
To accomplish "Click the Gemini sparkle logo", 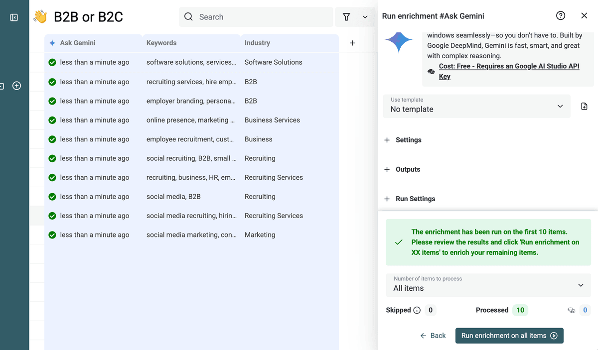I will 399,42.
